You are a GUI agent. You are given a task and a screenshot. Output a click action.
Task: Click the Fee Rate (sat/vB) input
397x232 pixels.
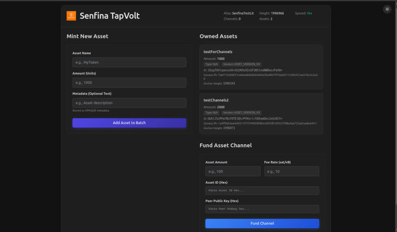pos(292,171)
